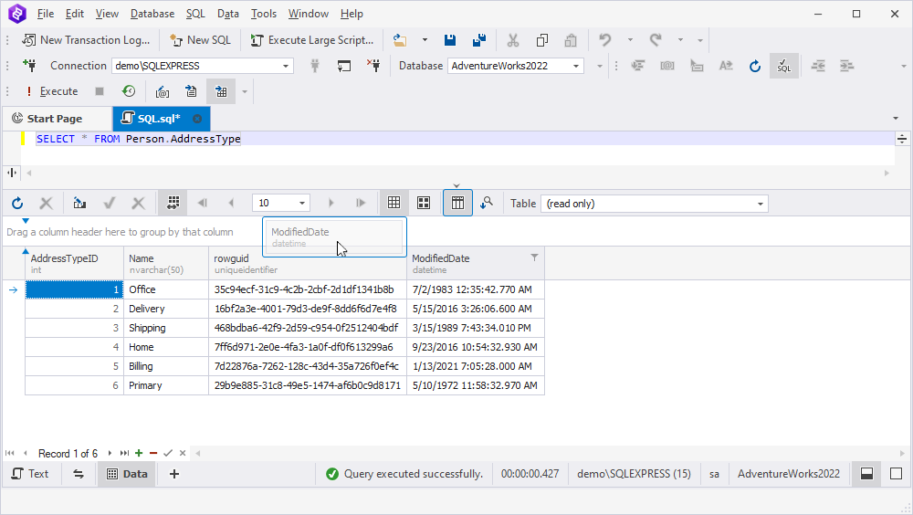Open the Redo history dropdown arrow

tap(680, 40)
